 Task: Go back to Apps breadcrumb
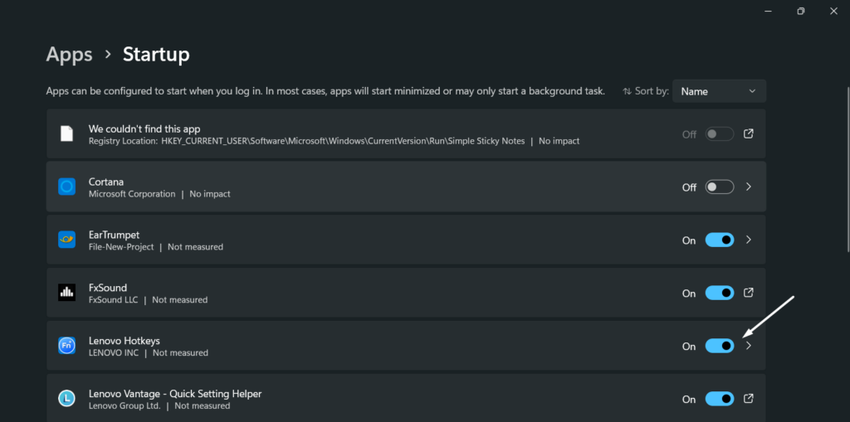click(69, 55)
